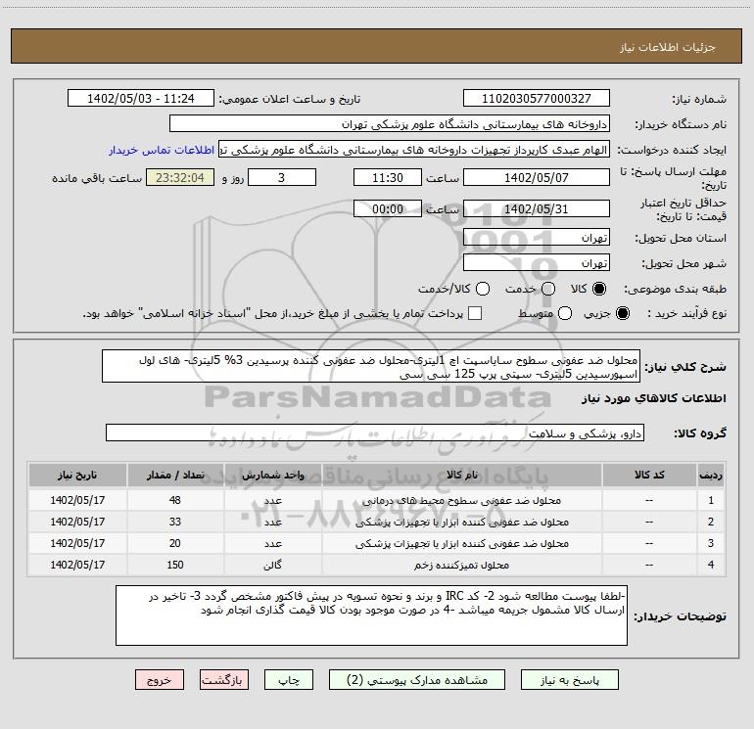The image size is (754, 729).
Task: Click the پاسخ به نیاز button
Action: pyautogui.click(x=570, y=680)
